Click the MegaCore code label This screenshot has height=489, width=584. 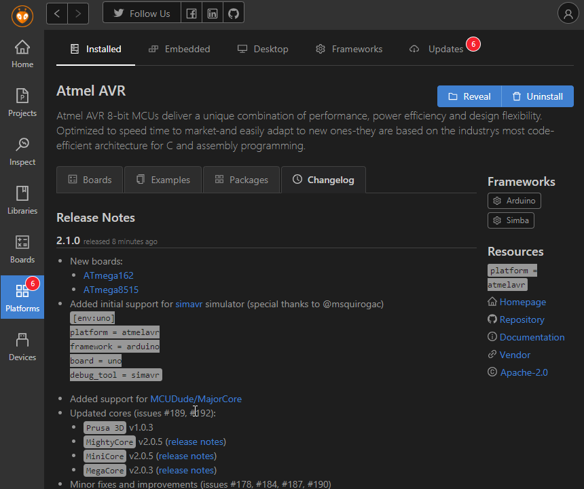[x=105, y=471]
